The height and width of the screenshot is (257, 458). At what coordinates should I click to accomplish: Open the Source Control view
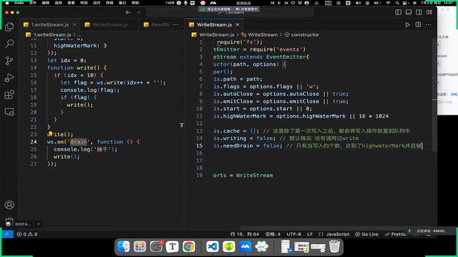click(x=9, y=61)
